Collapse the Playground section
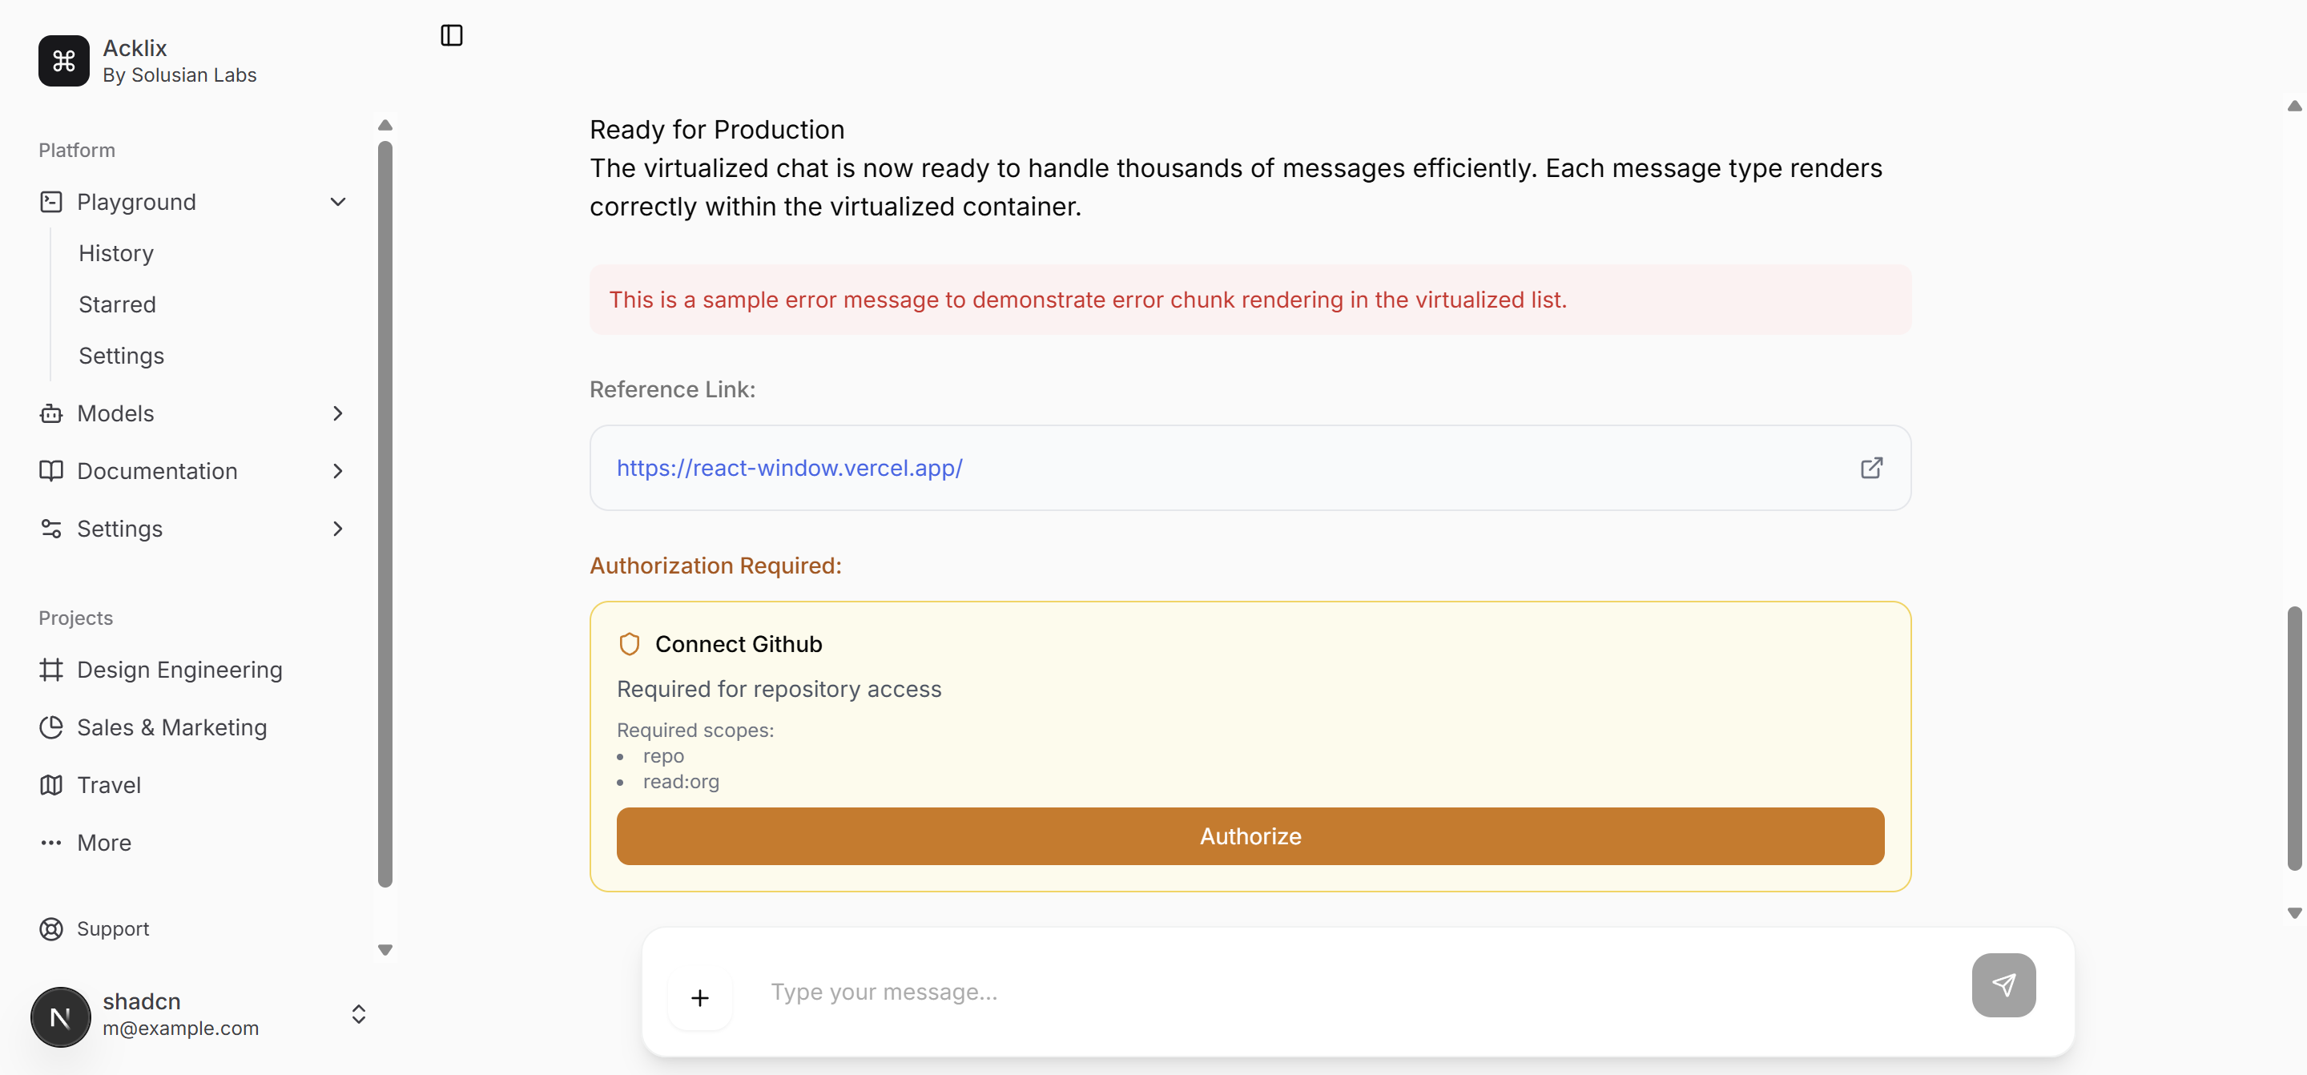The image size is (2307, 1075). click(337, 202)
